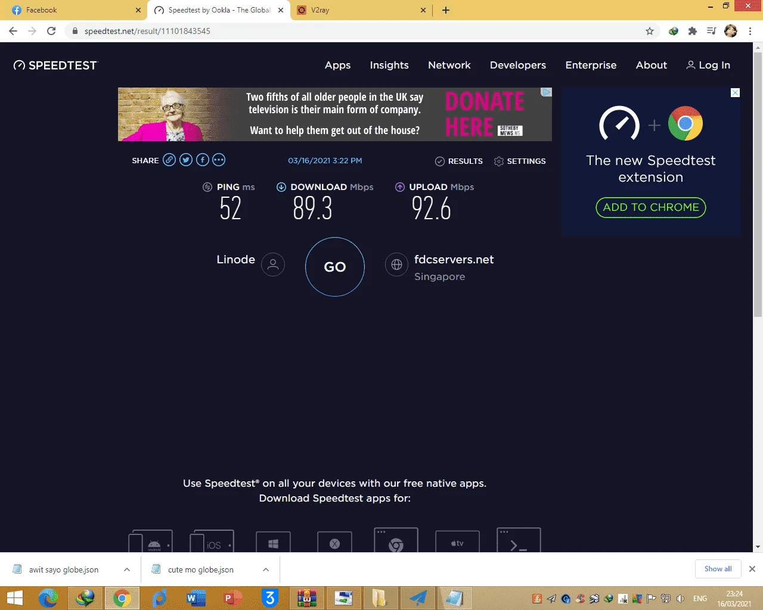Open Microsoft Word from the taskbar
Viewport: 763px width, 610px height.
(x=196, y=598)
